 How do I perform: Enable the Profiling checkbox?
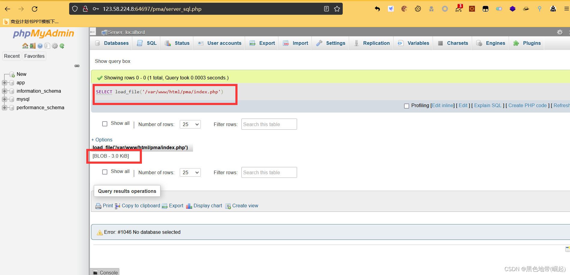coord(407,106)
